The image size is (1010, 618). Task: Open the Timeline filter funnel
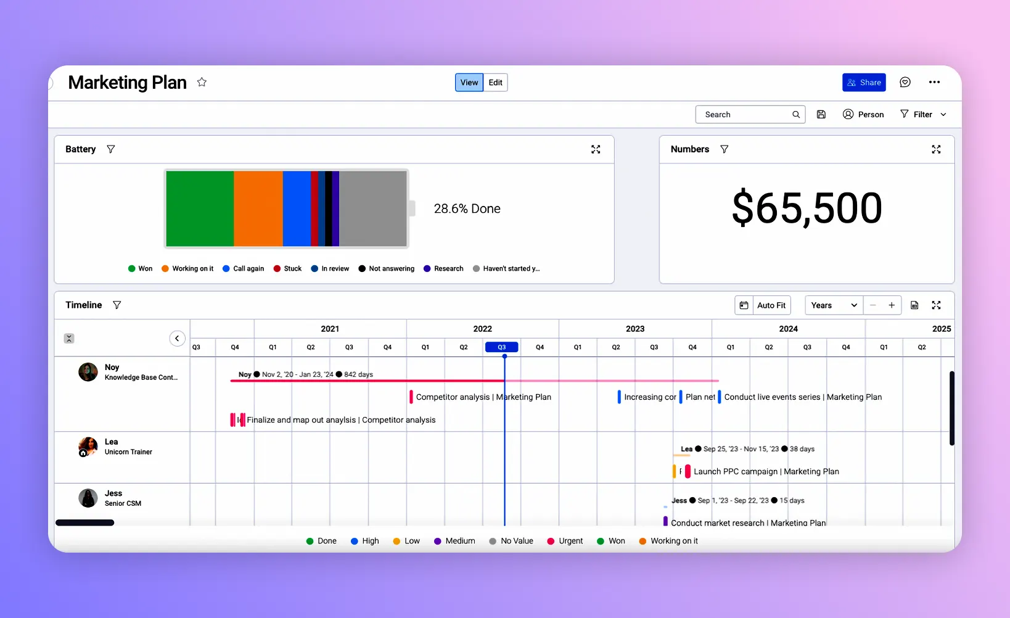[x=117, y=305]
